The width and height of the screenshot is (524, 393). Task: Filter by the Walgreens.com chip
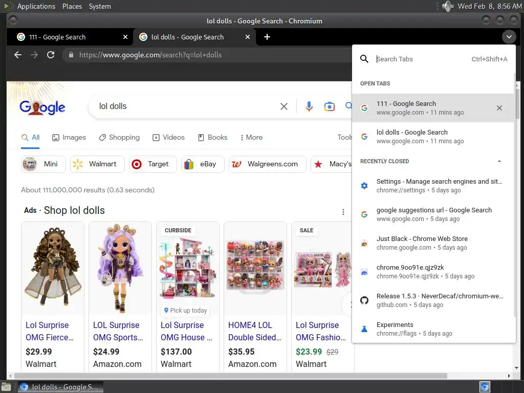267,164
